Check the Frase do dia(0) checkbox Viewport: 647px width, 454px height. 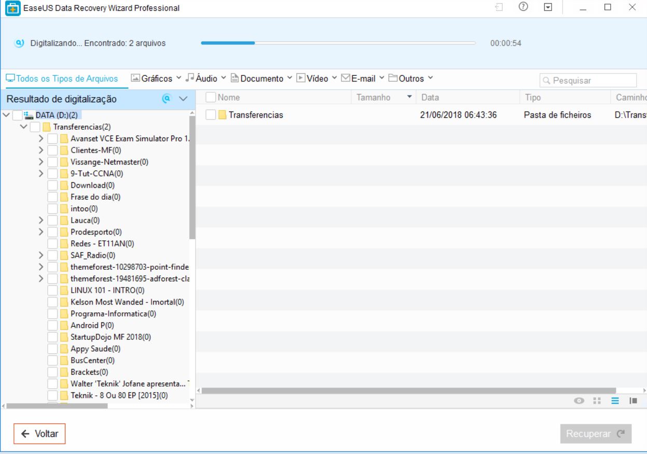52,197
